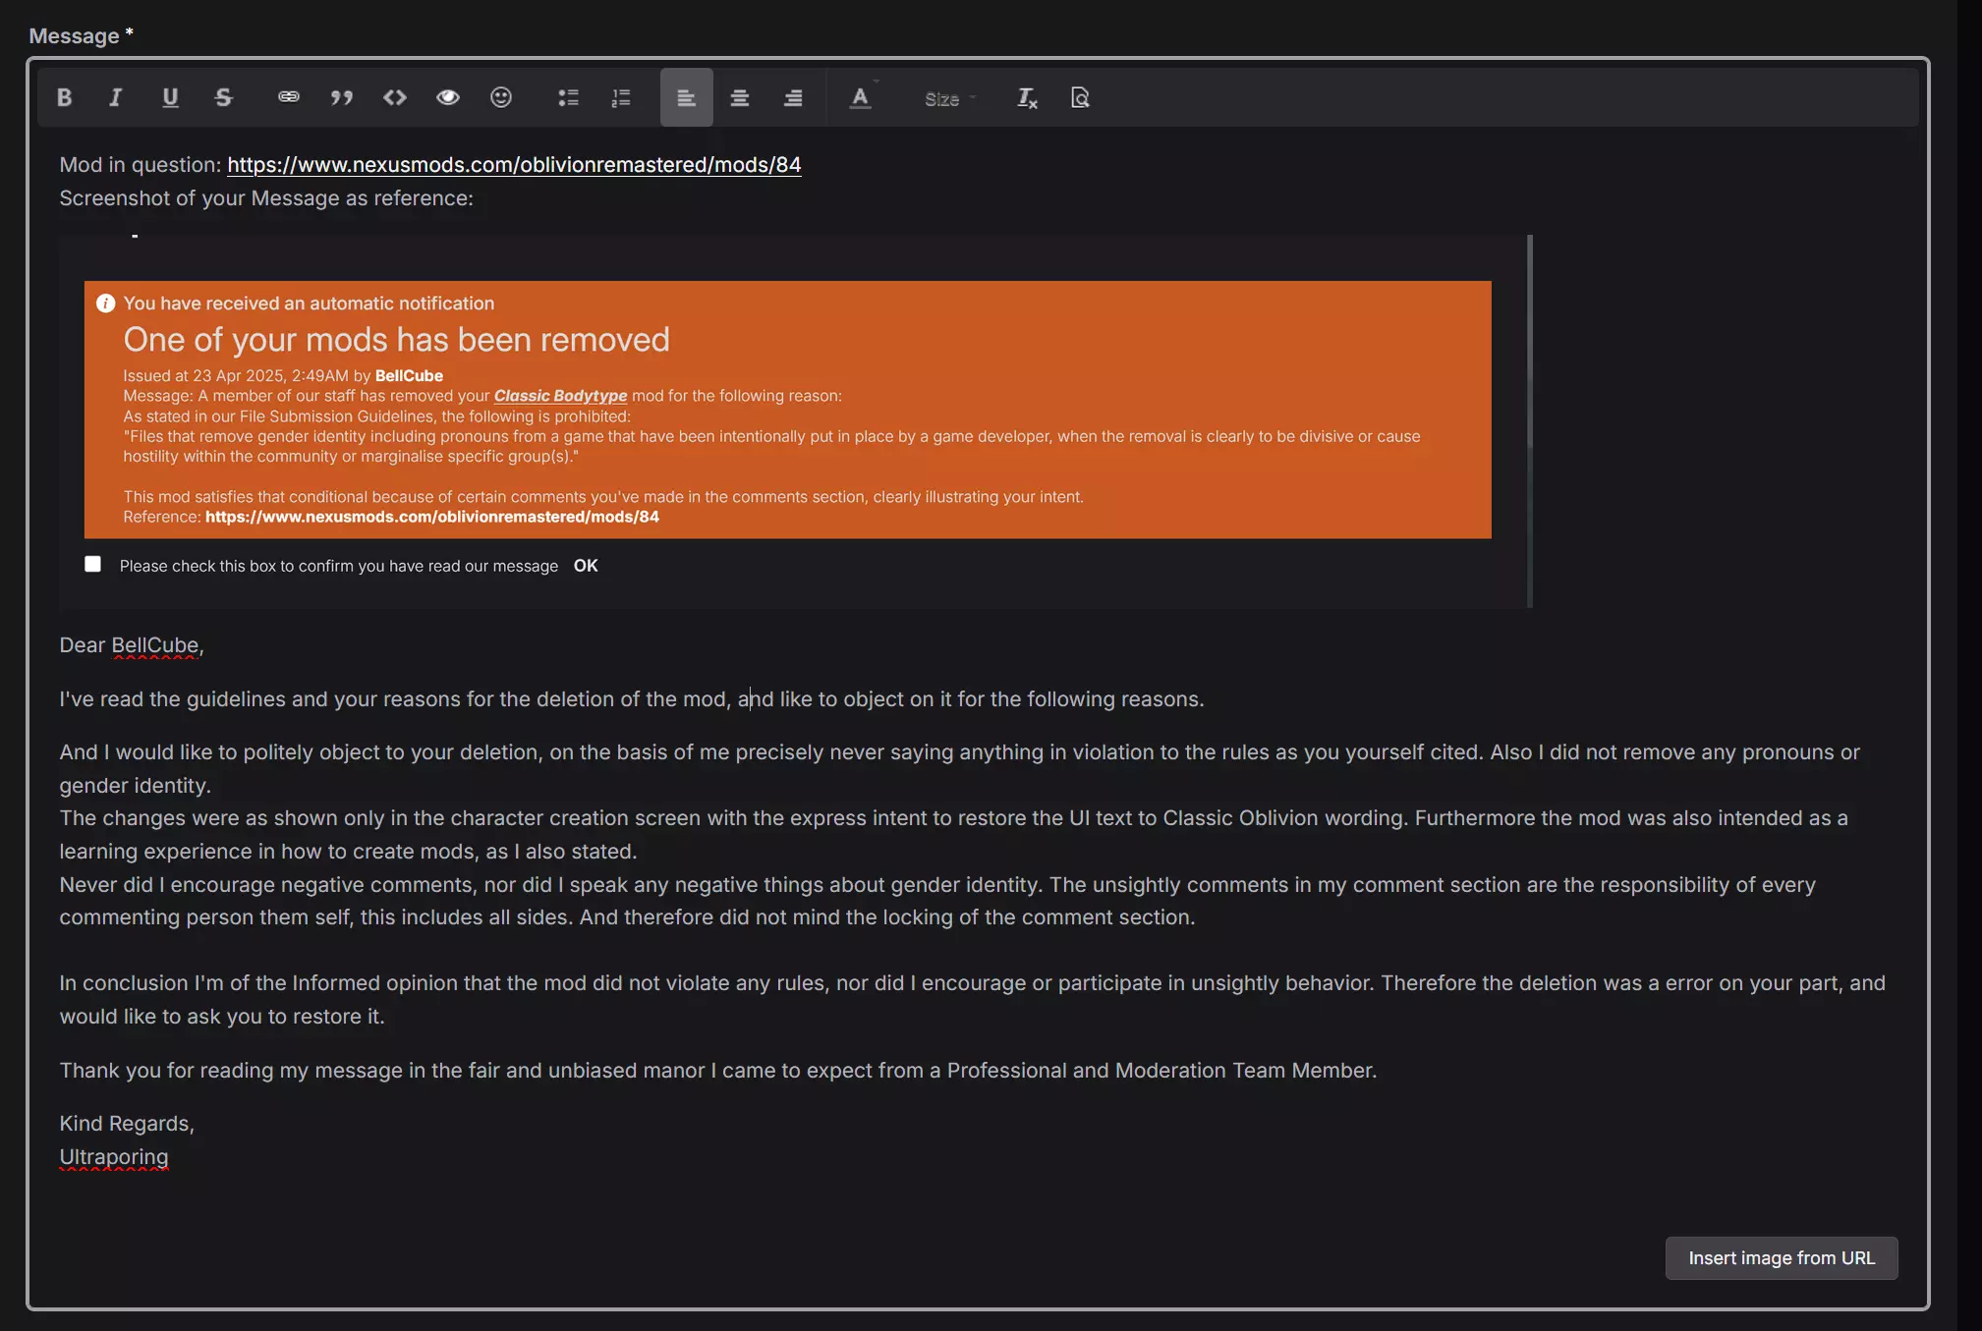Place the cursor in the 'Kind Regards,' line
Image resolution: width=1982 pixels, height=1331 pixels.
127,1124
